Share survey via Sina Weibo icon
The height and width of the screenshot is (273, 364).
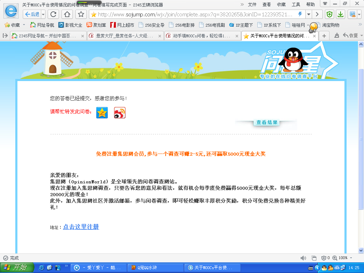click(119, 113)
